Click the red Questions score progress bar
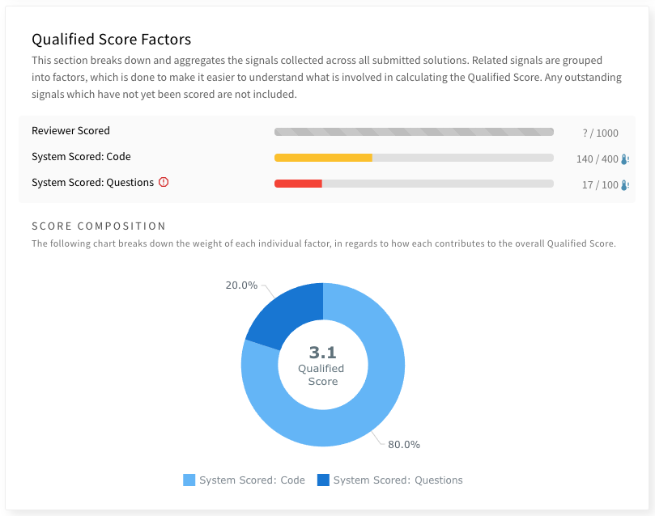 pos(300,184)
